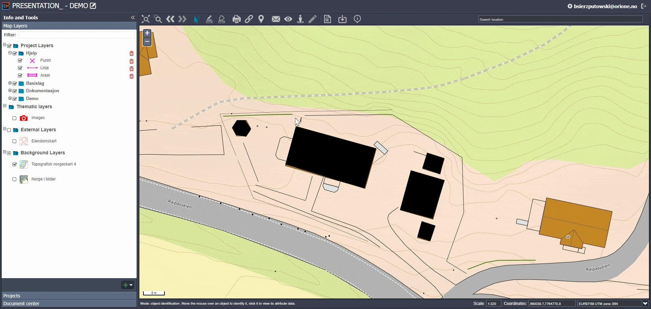Expand the Dokumentasjon folder
The image size is (651, 309).
[10, 91]
